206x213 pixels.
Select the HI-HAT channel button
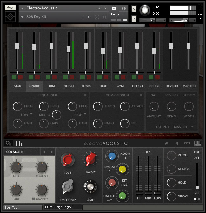pos(69,86)
